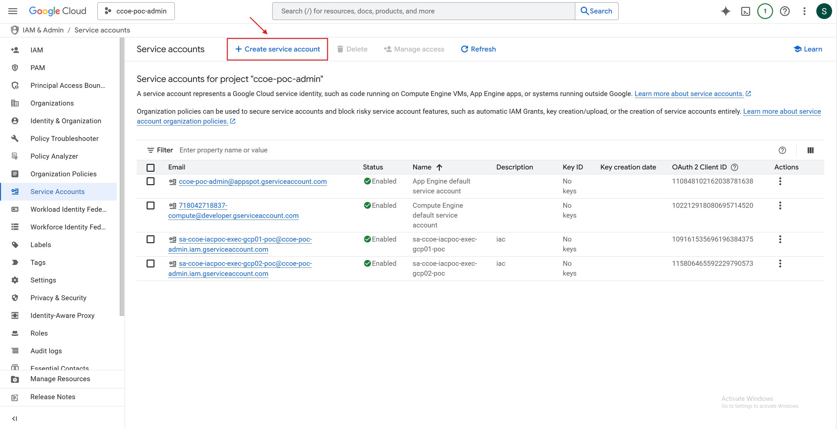This screenshot has height=429, width=837.
Task: Open Organization Policies in sidebar
Action: coord(63,174)
